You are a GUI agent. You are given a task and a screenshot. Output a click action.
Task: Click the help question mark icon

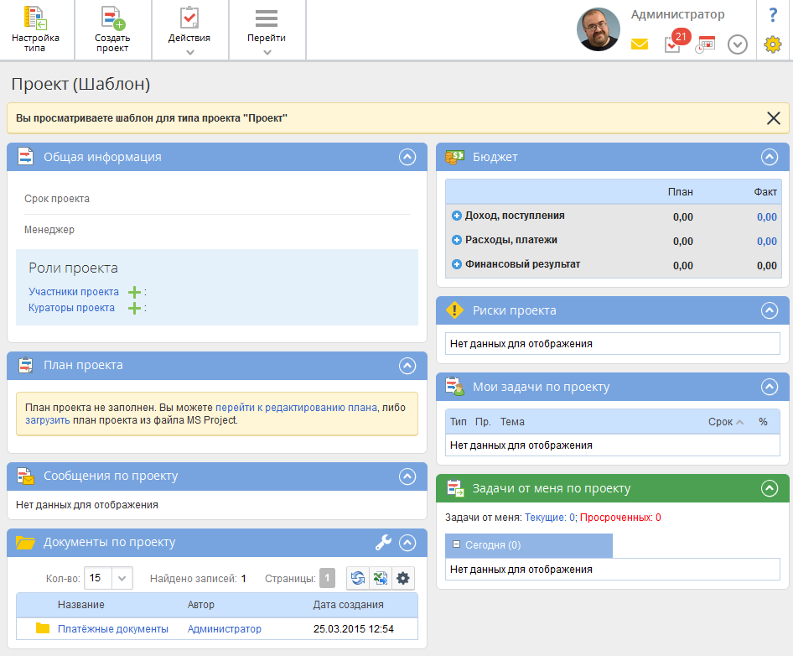[x=773, y=15]
